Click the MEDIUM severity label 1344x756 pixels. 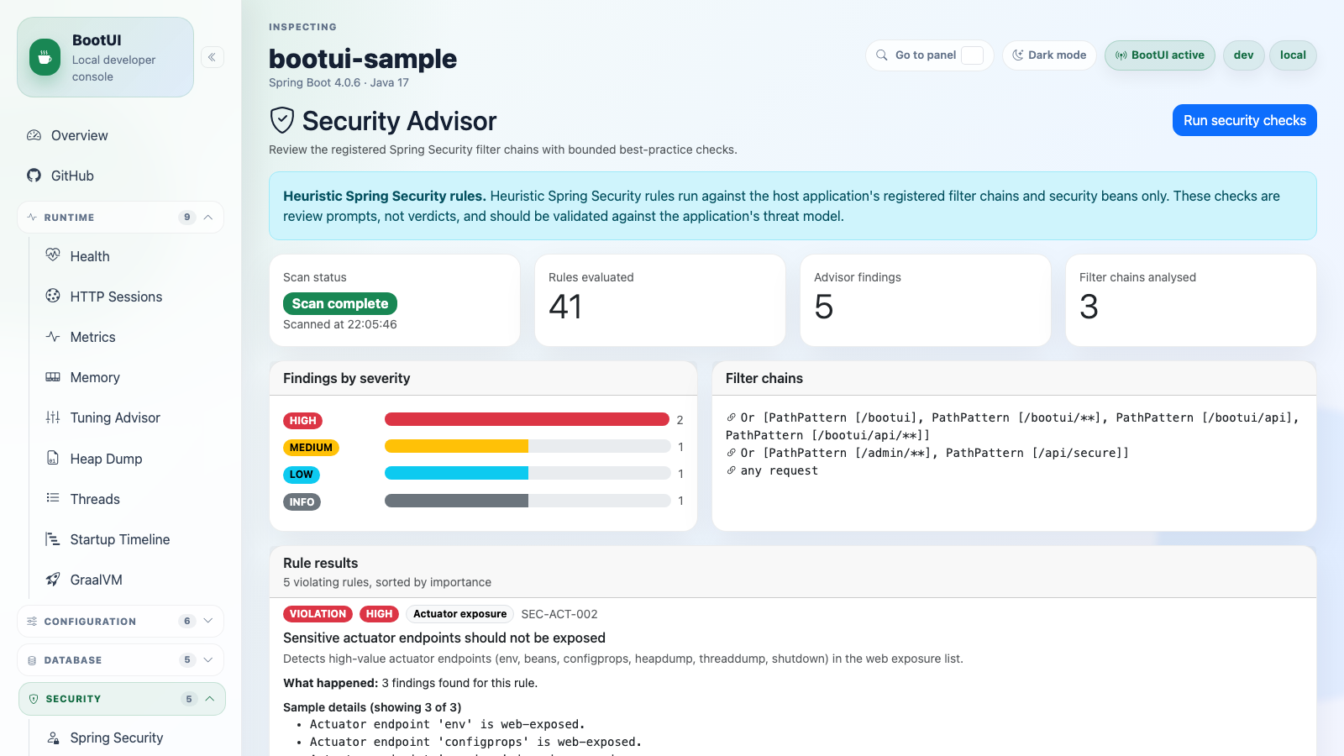coord(311,448)
